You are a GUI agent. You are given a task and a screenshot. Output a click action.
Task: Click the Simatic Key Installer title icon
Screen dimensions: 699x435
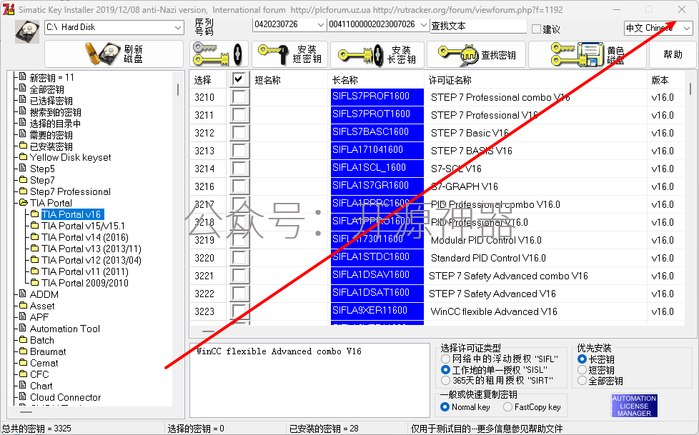(9, 9)
